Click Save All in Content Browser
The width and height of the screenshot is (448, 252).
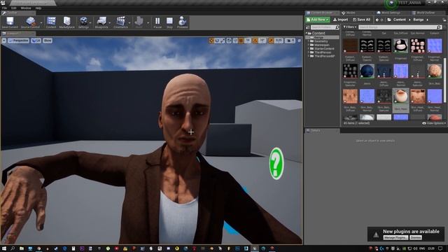(361, 20)
